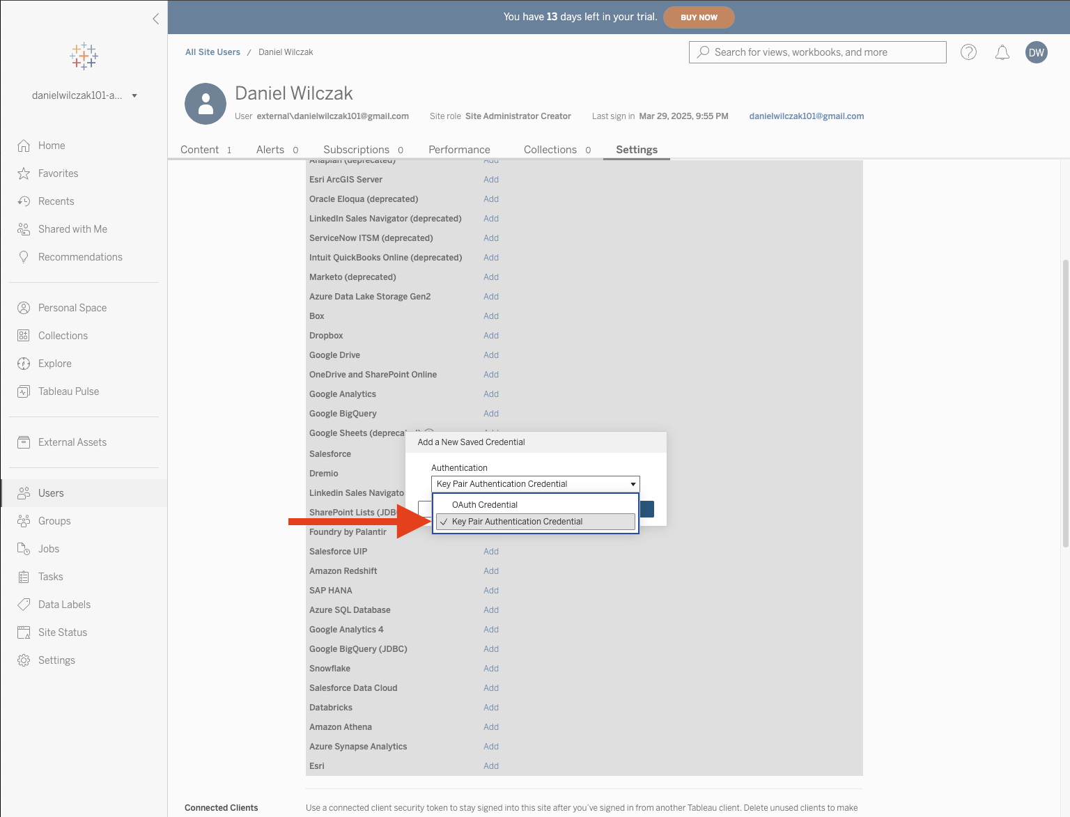Image resolution: width=1070 pixels, height=817 pixels.
Task: Add Salesforce Data Cloud credential
Action: [491, 688]
